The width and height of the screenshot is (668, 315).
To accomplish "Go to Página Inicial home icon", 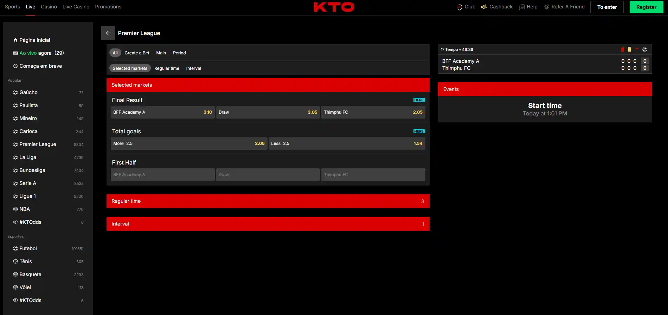I will (15, 40).
